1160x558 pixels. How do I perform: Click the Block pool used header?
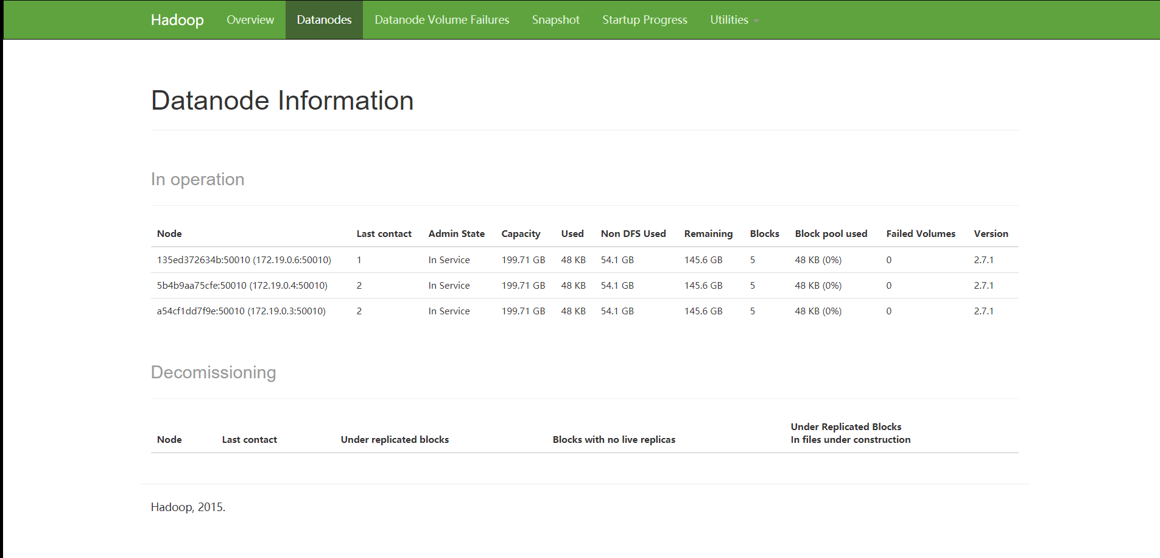[x=831, y=234]
